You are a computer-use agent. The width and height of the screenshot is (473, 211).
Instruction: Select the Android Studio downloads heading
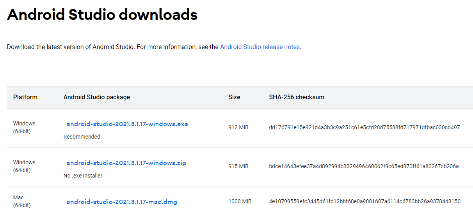[102, 15]
